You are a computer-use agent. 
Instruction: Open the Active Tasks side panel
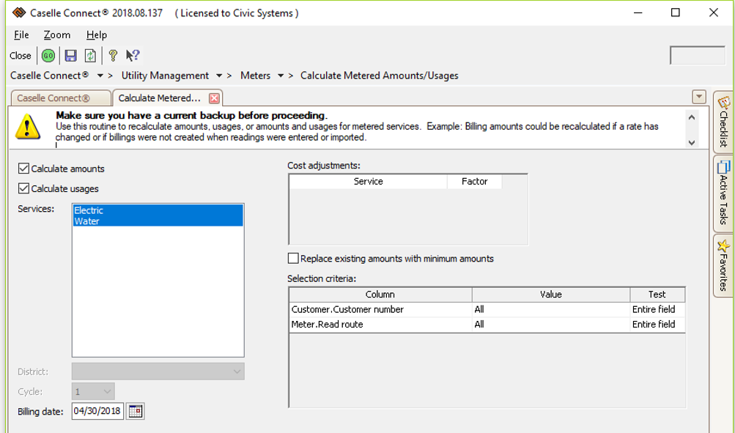[723, 193]
